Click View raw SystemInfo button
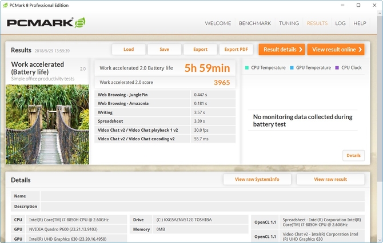383x243 pixels. click(x=257, y=179)
